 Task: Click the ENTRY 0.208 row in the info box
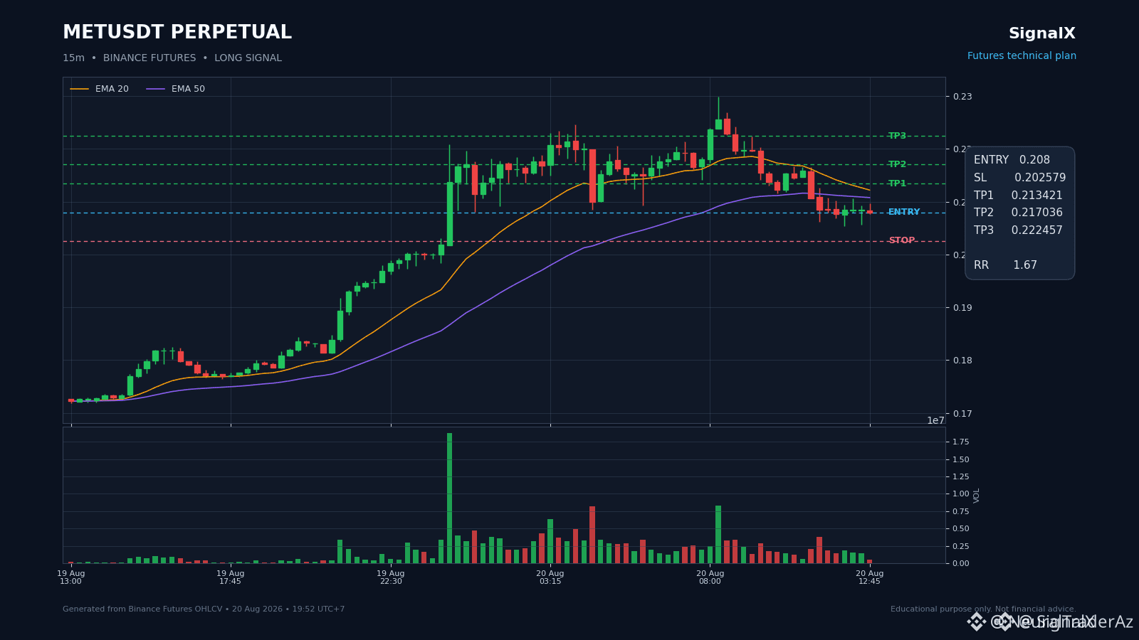pyautogui.click(x=1012, y=160)
